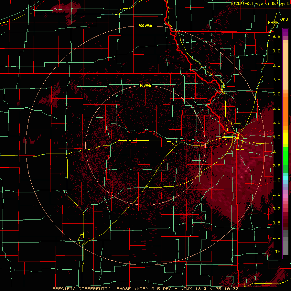
Task: Click the cyan band of the color scale
Action: (x=286, y=178)
